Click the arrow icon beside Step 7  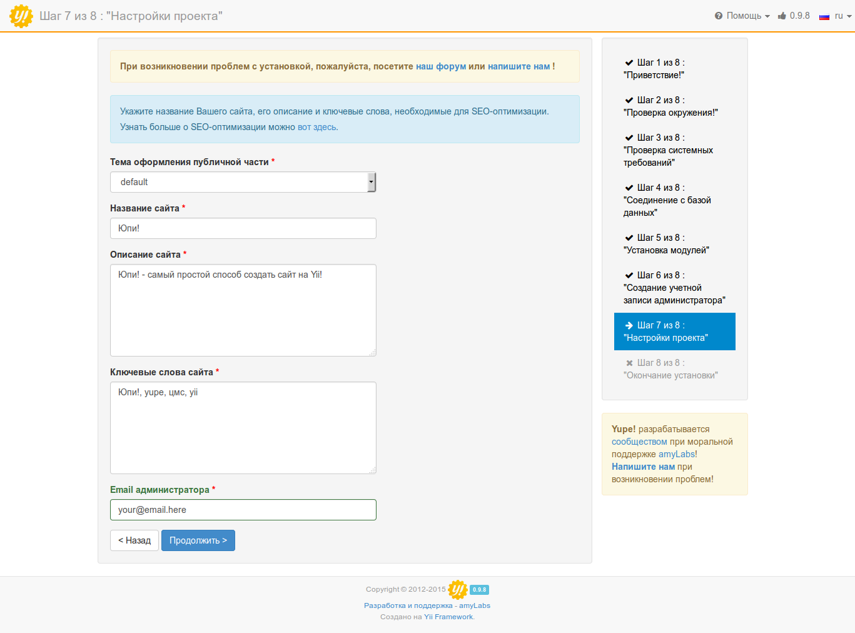coord(629,325)
